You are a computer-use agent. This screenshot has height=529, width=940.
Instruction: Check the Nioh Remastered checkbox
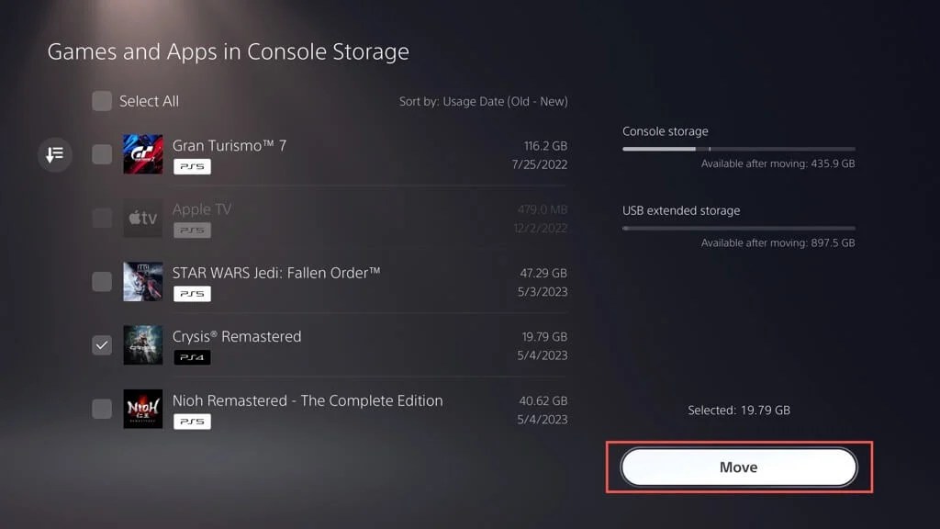pyautogui.click(x=101, y=409)
